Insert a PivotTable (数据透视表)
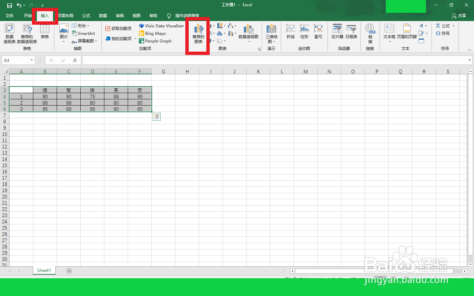This screenshot has width=474, height=296. click(x=10, y=34)
